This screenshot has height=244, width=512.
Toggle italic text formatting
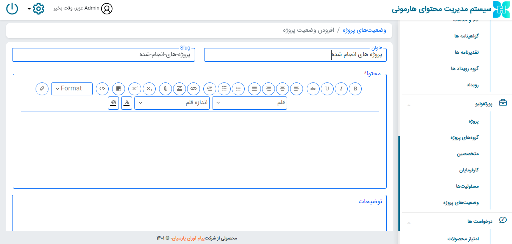(341, 89)
